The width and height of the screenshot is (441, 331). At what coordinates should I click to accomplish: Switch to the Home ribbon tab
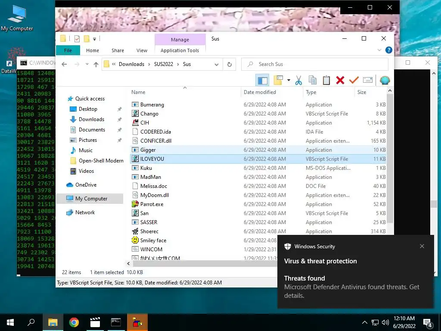coord(93,50)
